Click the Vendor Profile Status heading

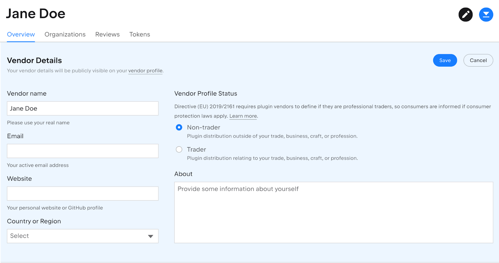[206, 94]
